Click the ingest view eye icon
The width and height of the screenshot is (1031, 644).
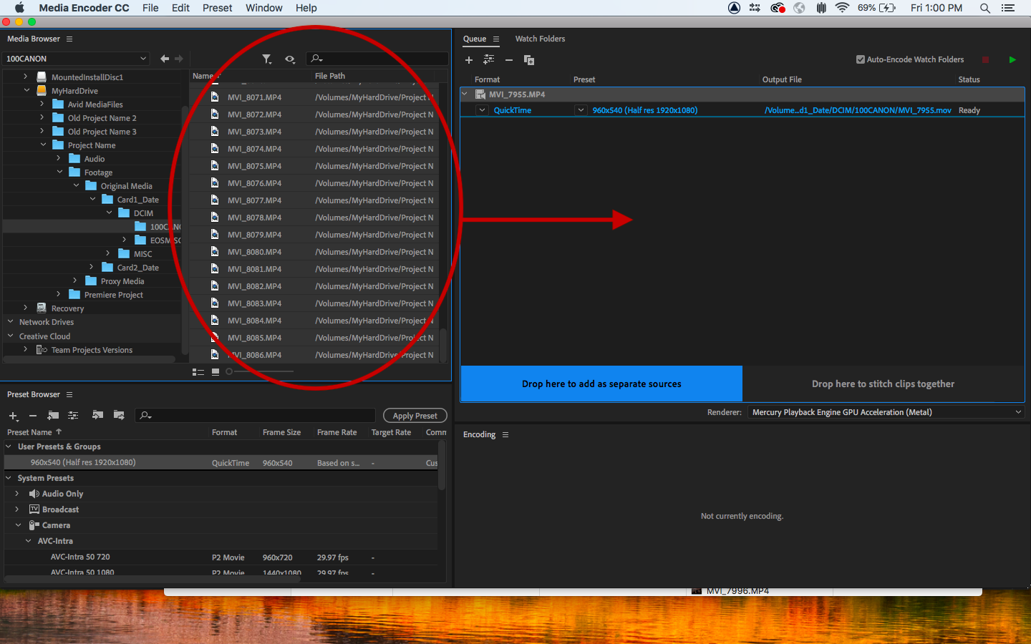(290, 59)
